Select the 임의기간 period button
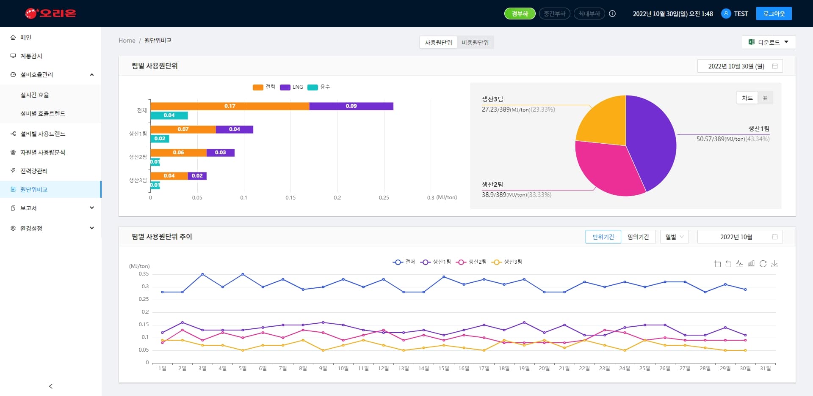The width and height of the screenshot is (813, 396). (638, 237)
